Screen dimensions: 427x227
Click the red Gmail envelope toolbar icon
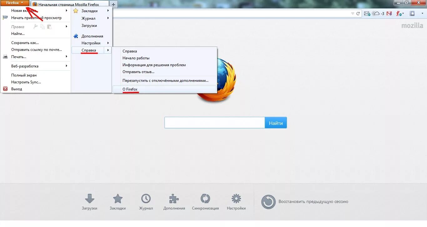tap(389, 13)
